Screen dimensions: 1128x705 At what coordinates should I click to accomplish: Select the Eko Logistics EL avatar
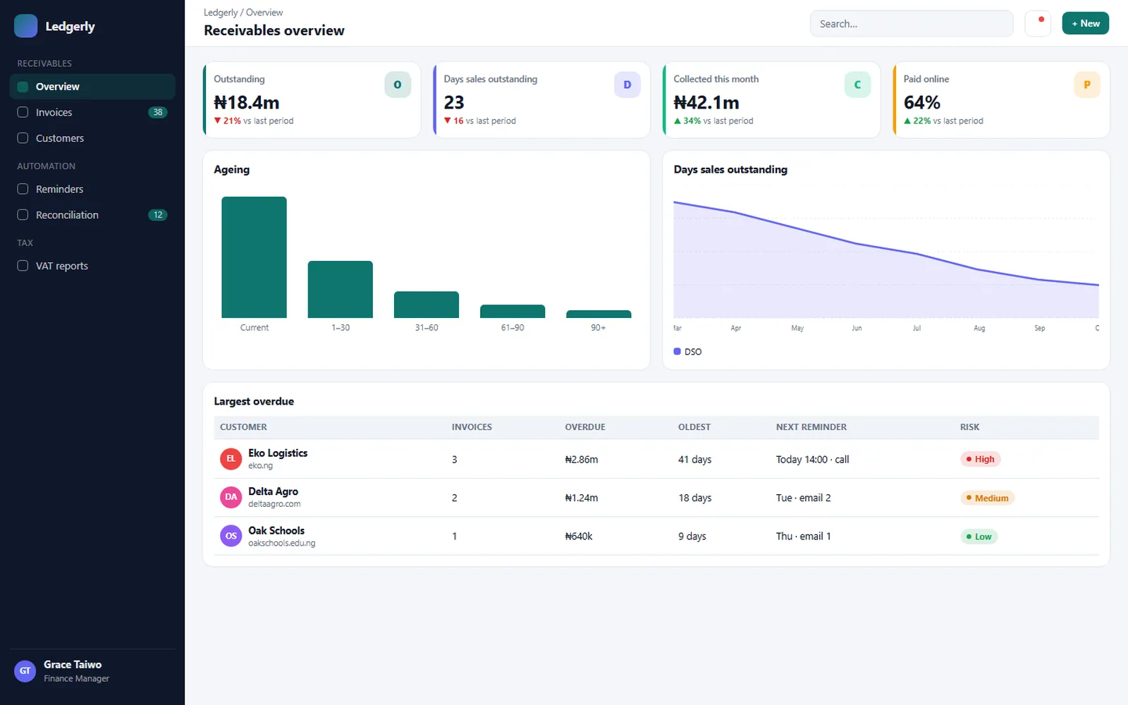pyautogui.click(x=231, y=459)
